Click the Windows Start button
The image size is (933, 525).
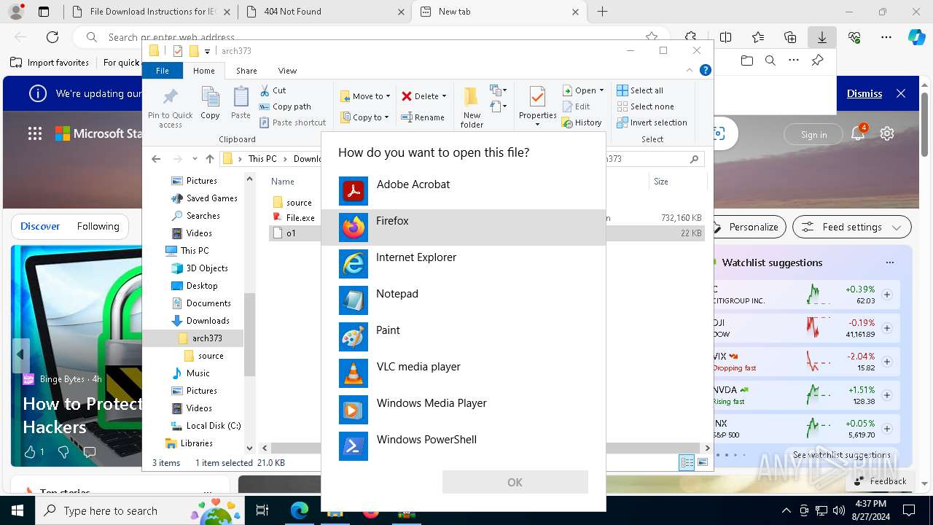(17, 511)
